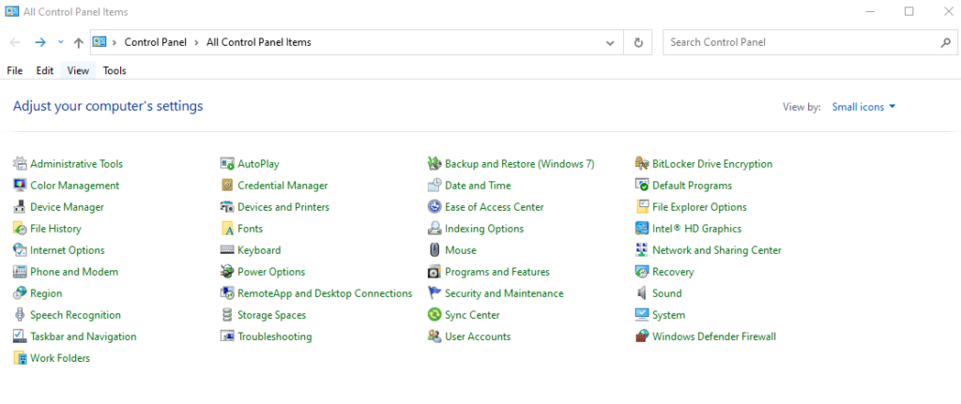The height and width of the screenshot is (404, 961).
Task: Expand the address bar history dropdown
Action: (611, 42)
